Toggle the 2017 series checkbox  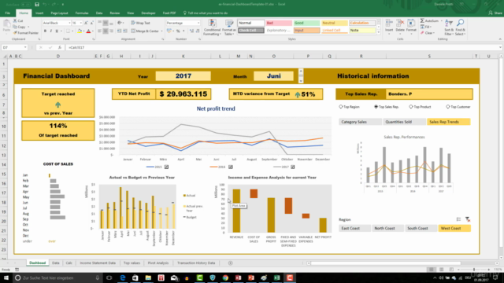click(292, 167)
